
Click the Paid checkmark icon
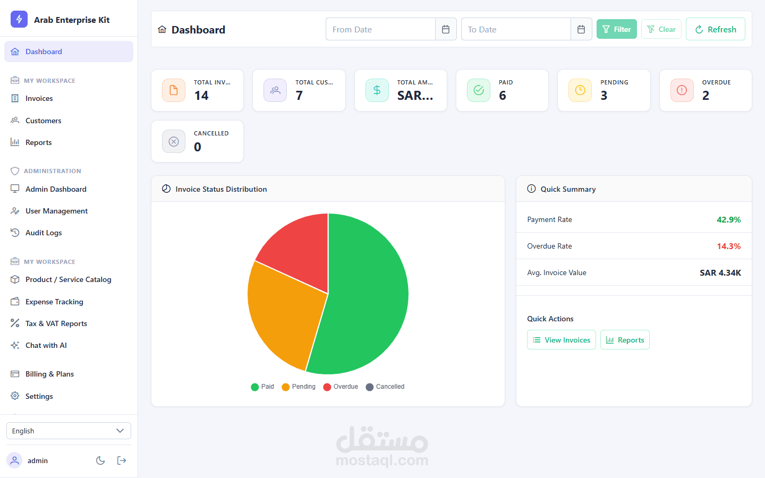click(x=479, y=90)
